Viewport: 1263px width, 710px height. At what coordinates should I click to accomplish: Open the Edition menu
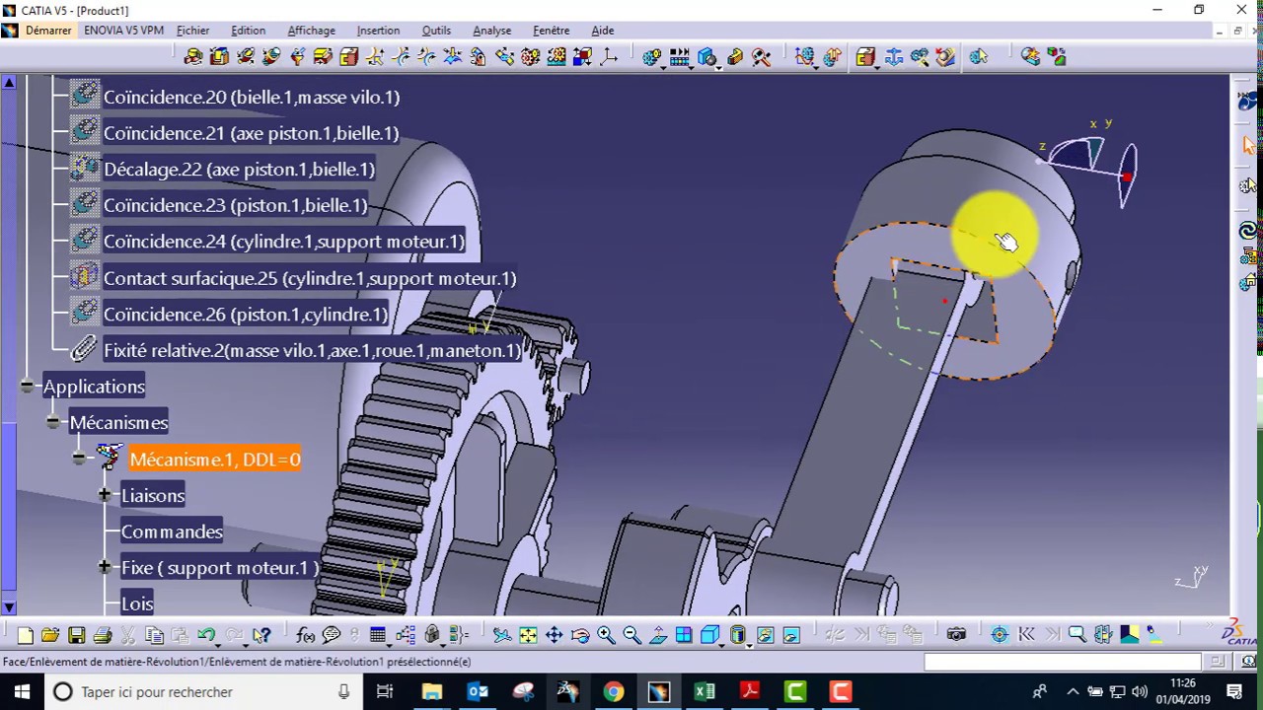pos(249,31)
